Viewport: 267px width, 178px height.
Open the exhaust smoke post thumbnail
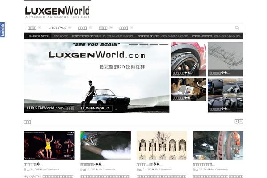click(x=105, y=146)
